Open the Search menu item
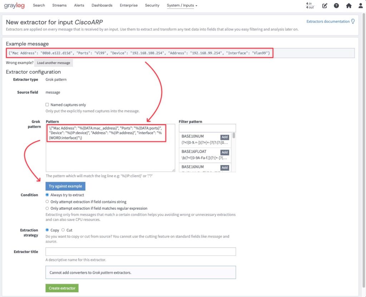The width and height of the screenshot is (366, 297). pos(39,5)
